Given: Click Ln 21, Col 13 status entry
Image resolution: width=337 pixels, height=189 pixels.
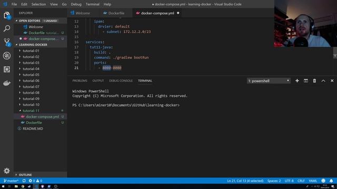Looking at the screenshot, I should tap(245, 181).
